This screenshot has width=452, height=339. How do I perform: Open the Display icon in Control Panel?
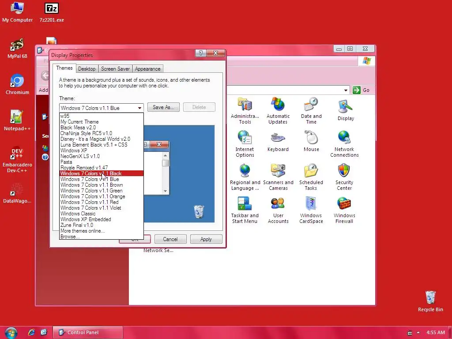[346, 110]
